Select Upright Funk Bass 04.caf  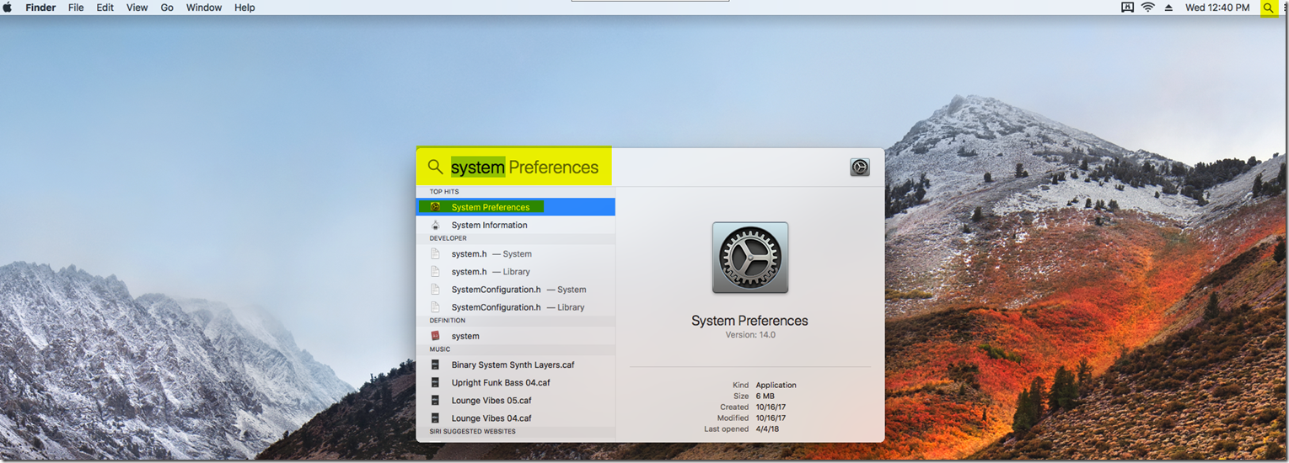pos(515,382)
